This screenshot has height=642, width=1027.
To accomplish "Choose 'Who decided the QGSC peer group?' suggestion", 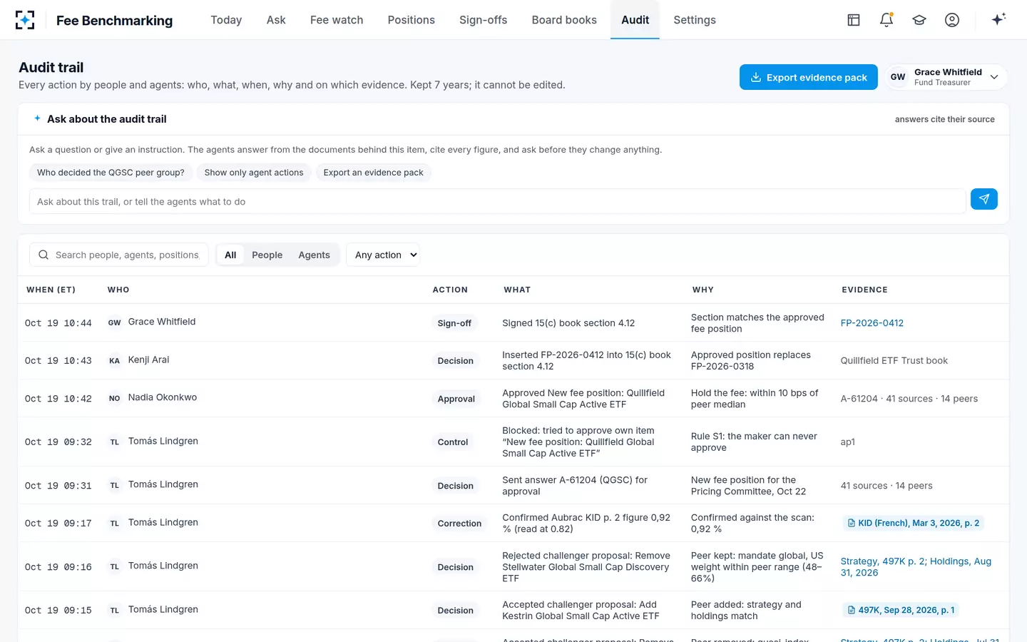I will [x=111, y=173].
